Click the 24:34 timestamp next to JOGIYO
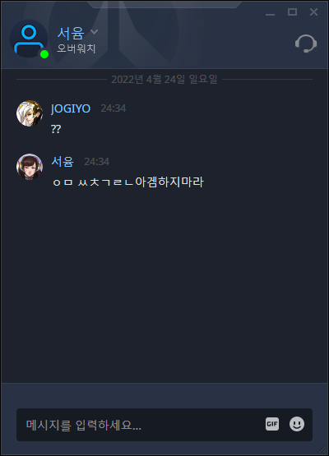This screenshot has width=329, height=456. [x=114, y=108]
